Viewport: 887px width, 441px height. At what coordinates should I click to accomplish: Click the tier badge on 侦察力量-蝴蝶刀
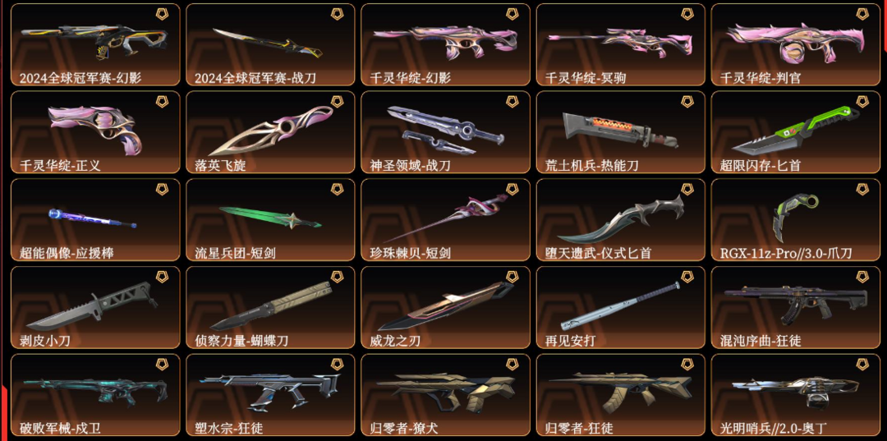click(338, 277)
